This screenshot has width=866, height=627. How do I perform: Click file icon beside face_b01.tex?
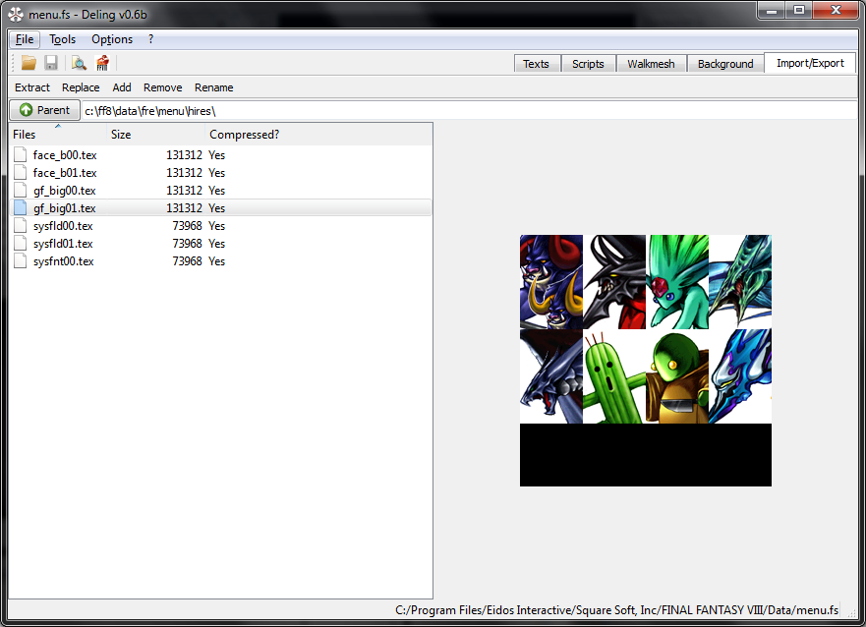[x=21, y=172]
